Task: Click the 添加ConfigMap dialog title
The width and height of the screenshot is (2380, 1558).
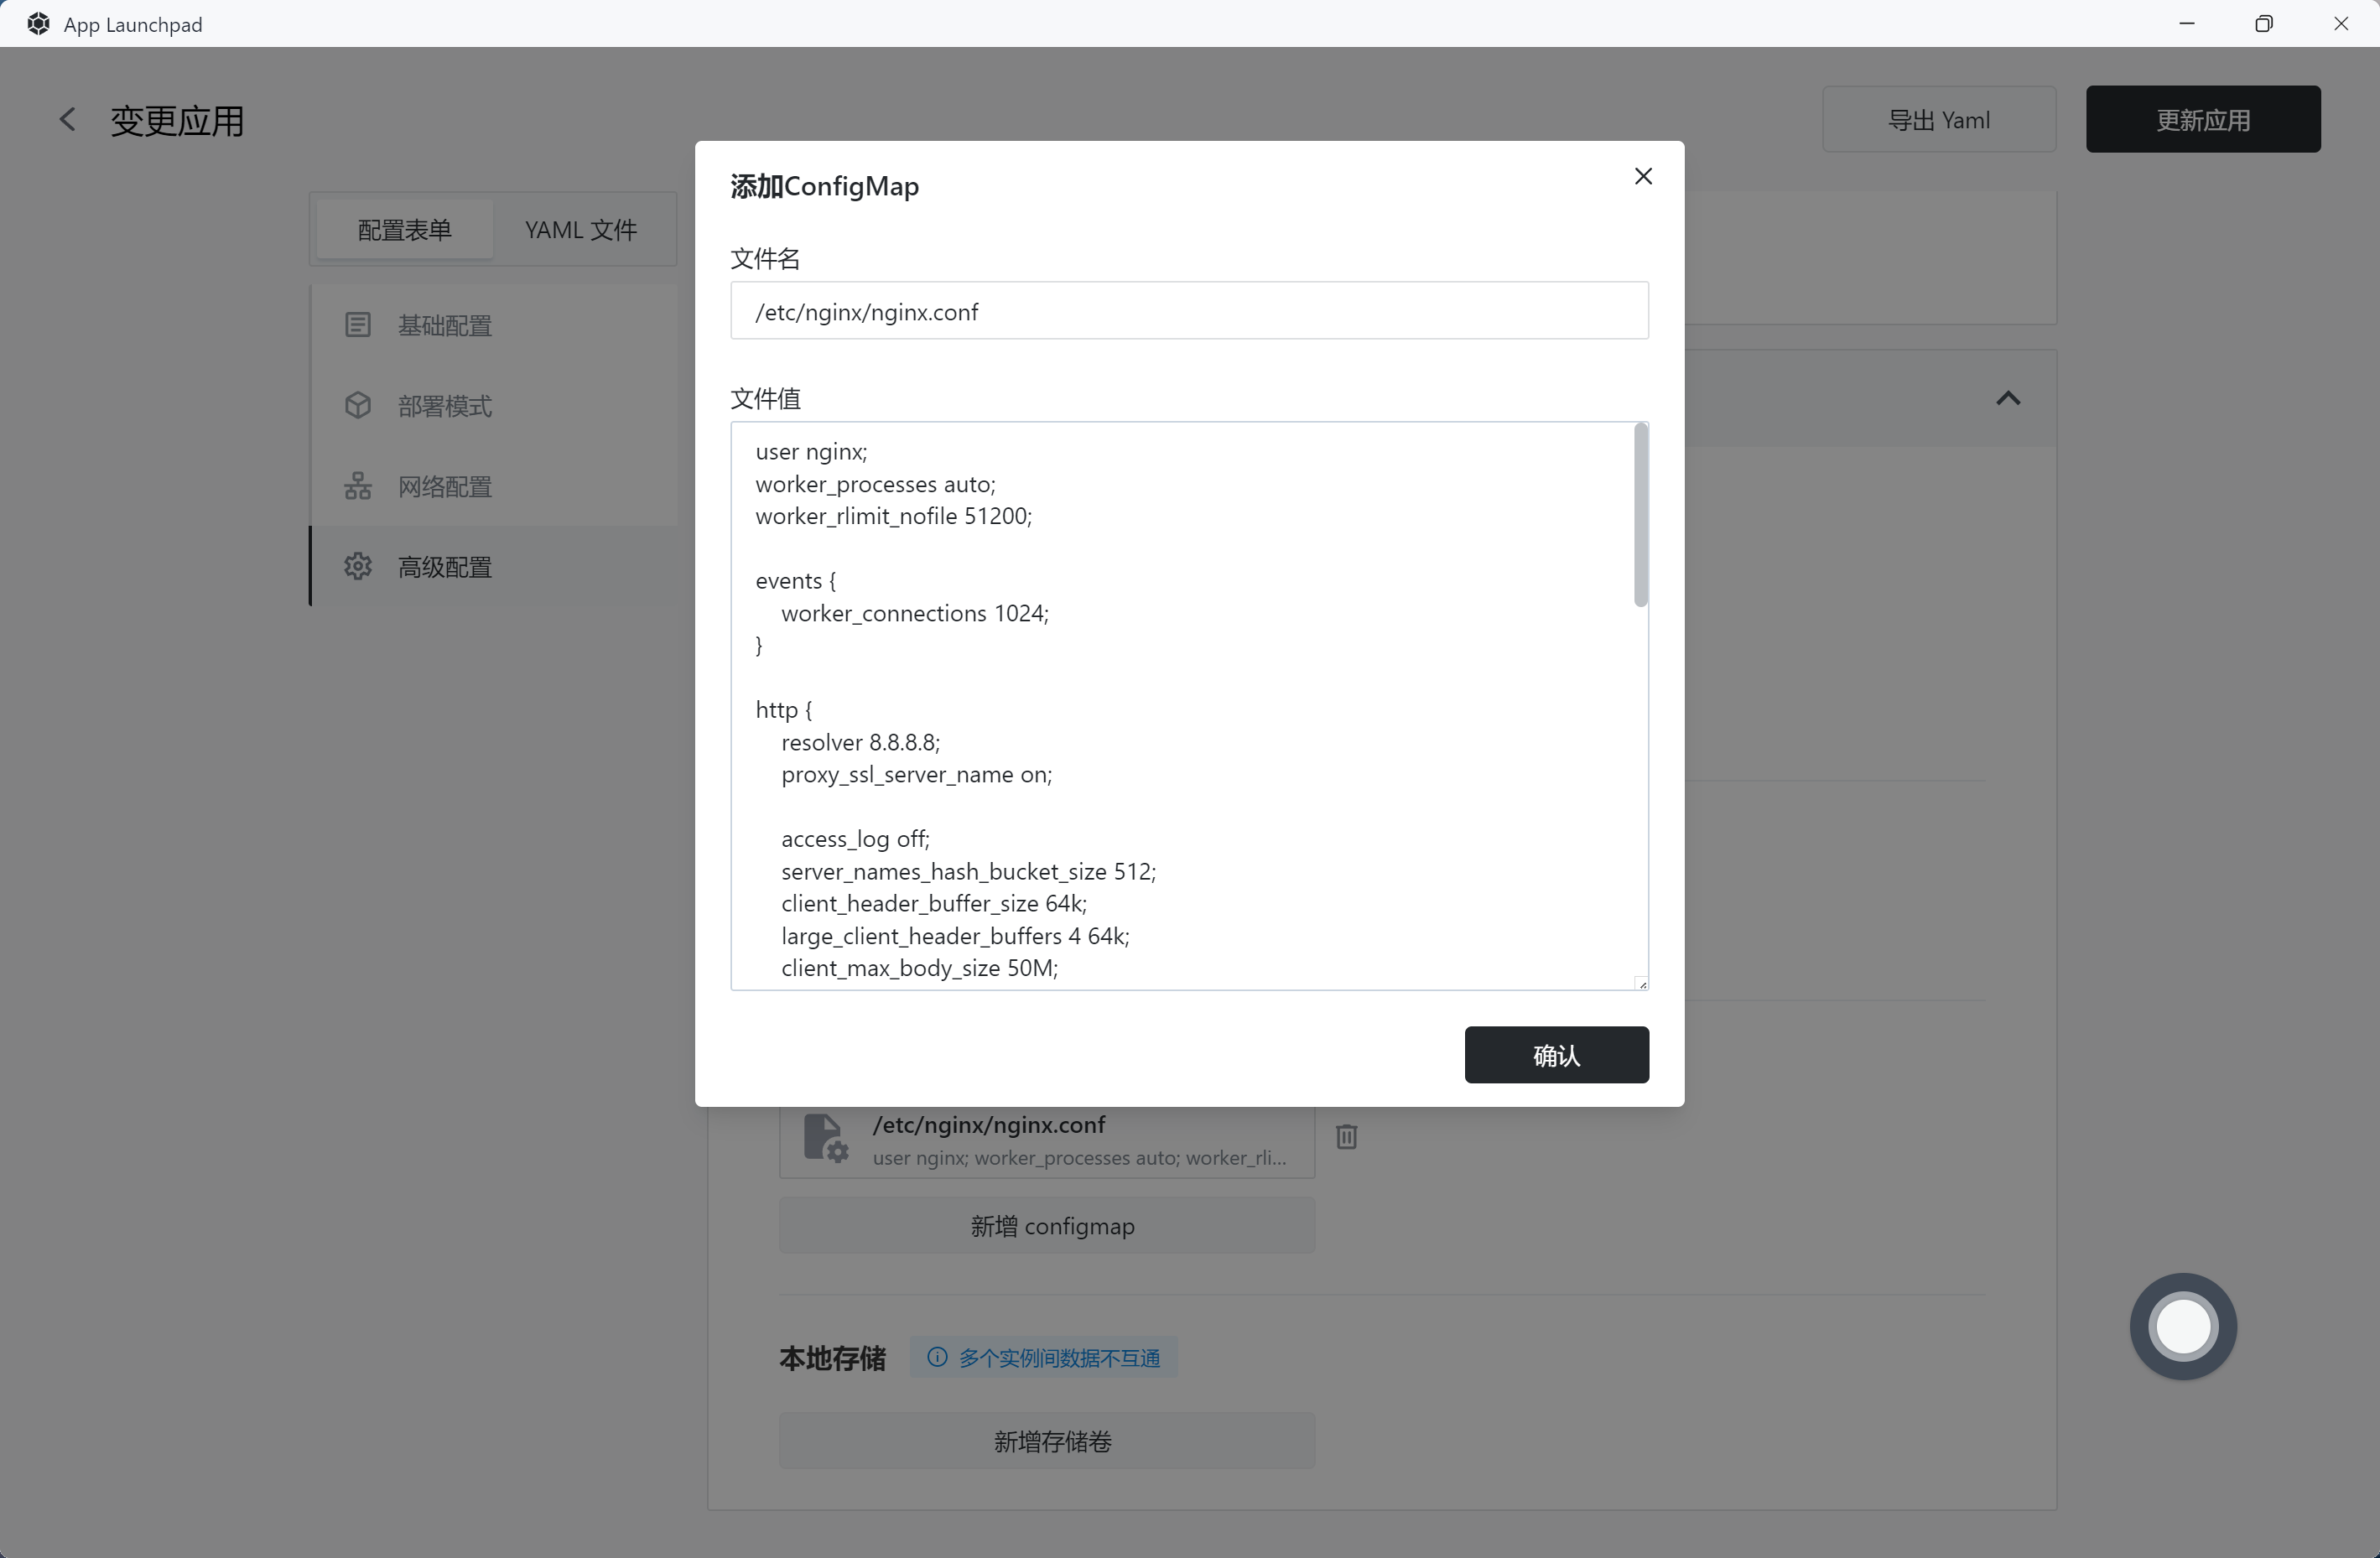Action: [824, 186]
